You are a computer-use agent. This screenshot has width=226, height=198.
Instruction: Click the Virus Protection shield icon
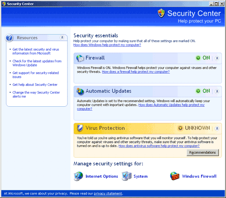80,128
